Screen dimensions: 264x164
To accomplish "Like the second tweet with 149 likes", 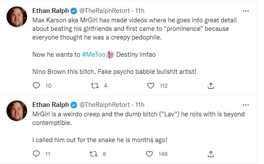I will click(x=149, y=154).
